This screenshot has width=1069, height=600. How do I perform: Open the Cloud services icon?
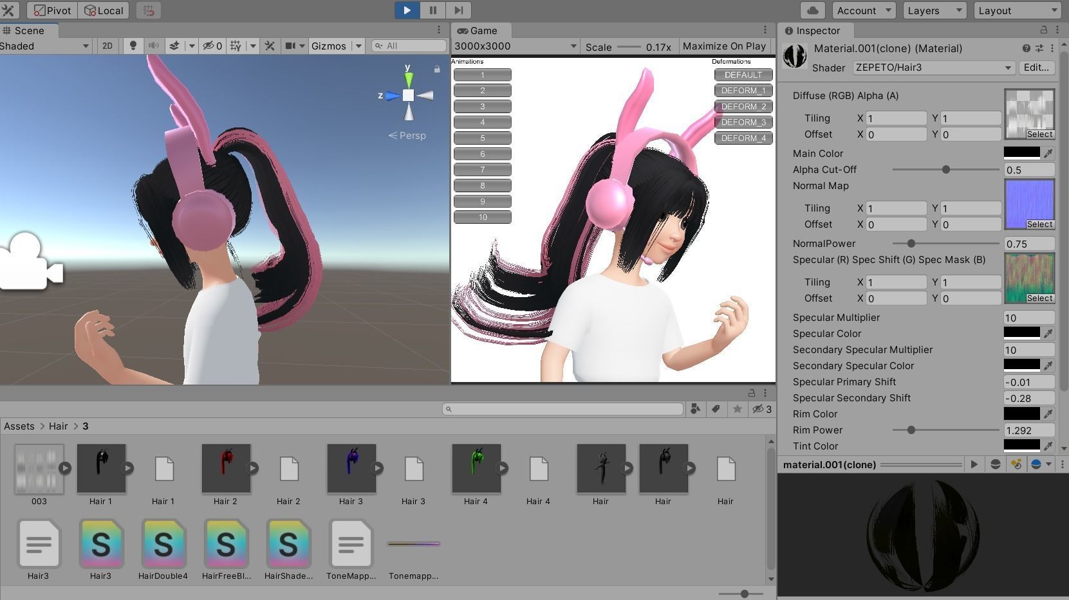pyautogui.click(x=813, y=10)
